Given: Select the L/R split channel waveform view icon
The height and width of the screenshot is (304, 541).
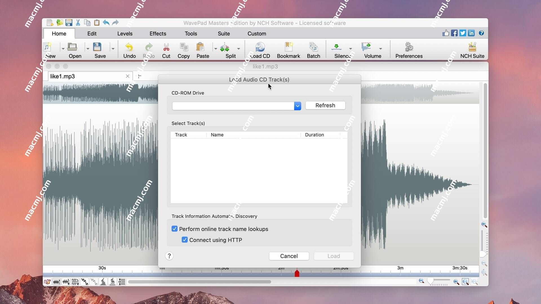Looking at the screenshot, I should click(x=75, y=282).
